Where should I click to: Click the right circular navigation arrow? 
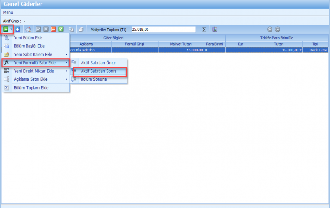(277, 29)
